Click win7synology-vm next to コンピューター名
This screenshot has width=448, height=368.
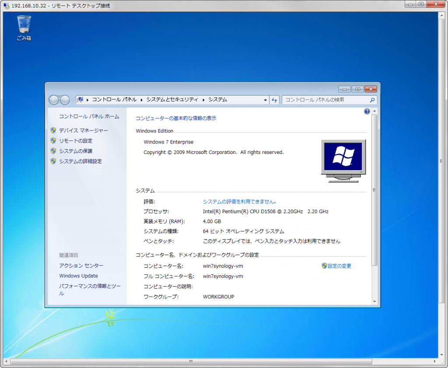click(x=223, y=266)
